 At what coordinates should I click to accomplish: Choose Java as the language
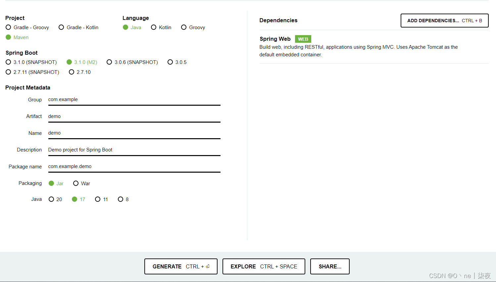point(132,28)
